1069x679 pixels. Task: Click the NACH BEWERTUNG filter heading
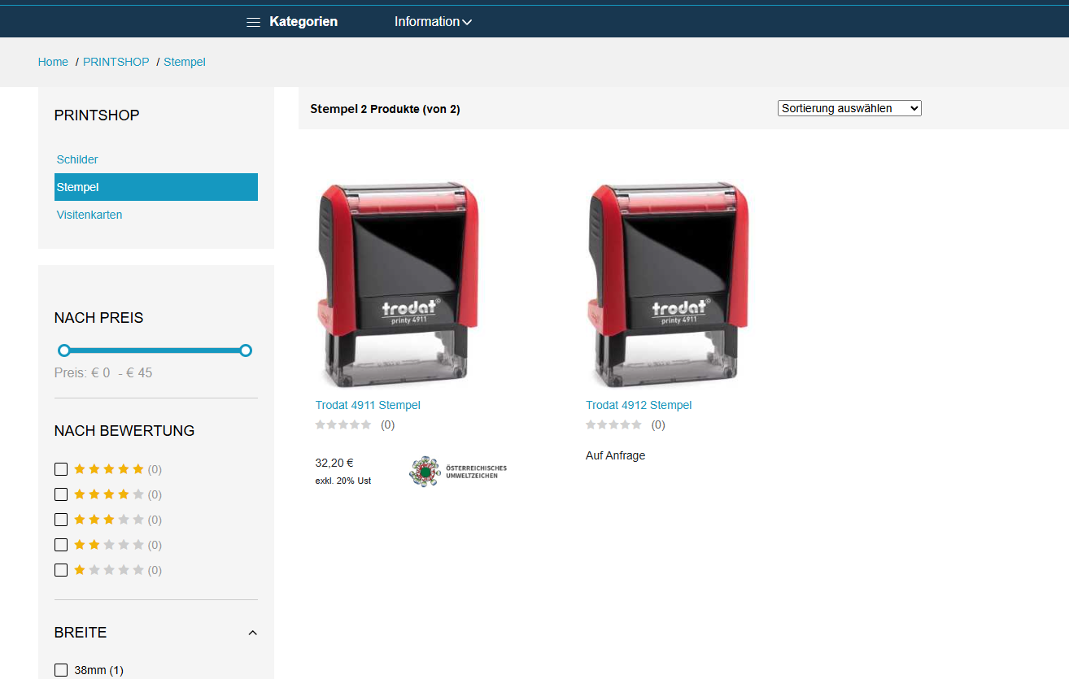124,431
